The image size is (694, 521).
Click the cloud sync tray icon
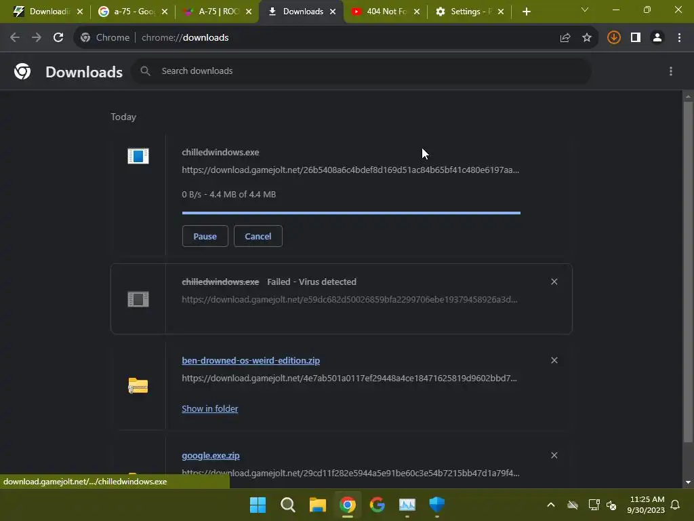(x=573, y=505)
